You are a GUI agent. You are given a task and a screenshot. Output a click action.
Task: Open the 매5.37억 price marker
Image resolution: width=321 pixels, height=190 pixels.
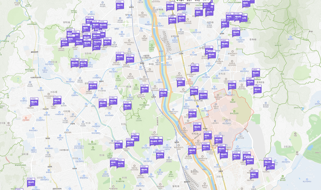[203, 95]
